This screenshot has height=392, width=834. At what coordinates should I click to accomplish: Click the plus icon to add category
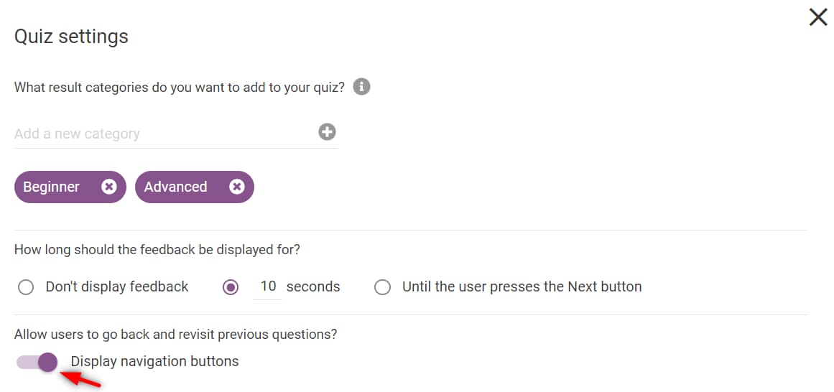327,132
